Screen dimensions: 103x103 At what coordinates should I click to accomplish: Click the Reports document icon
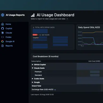coord(3,46)
